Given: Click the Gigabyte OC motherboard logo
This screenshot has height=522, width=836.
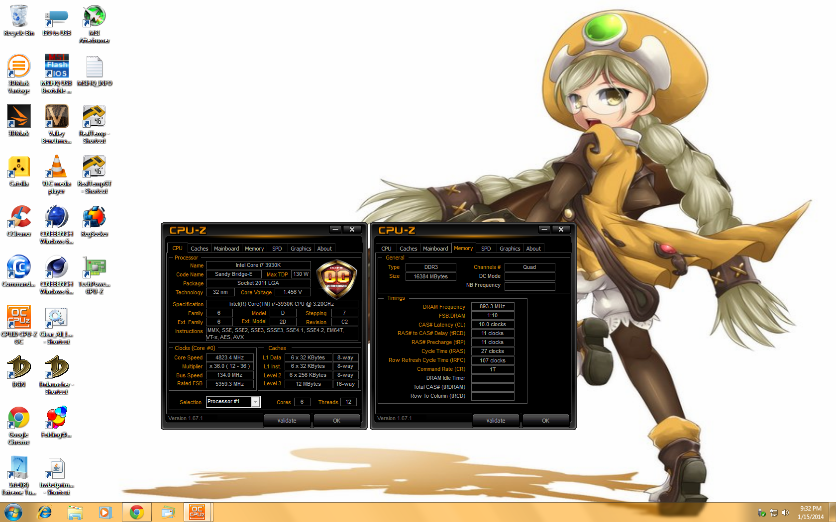Looking at the screenshot, I should (x=337, y=279).
